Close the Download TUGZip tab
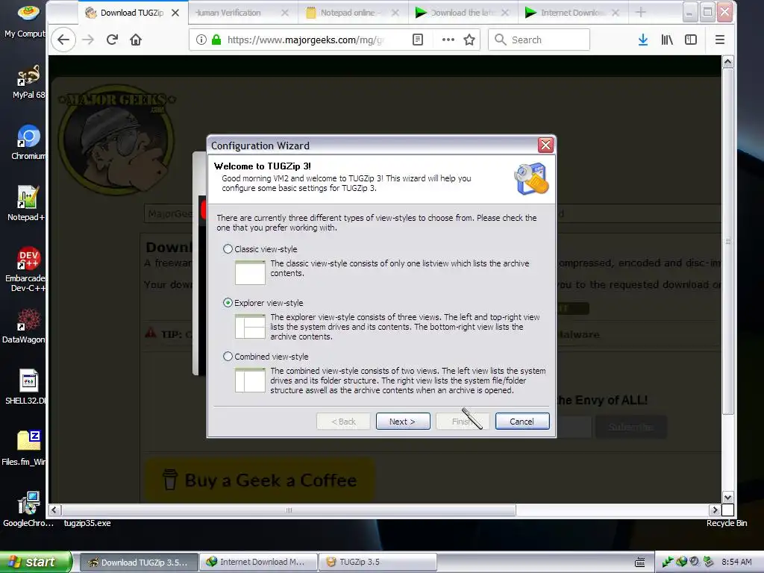The image size is (764, 573). [x=175, y=13]
